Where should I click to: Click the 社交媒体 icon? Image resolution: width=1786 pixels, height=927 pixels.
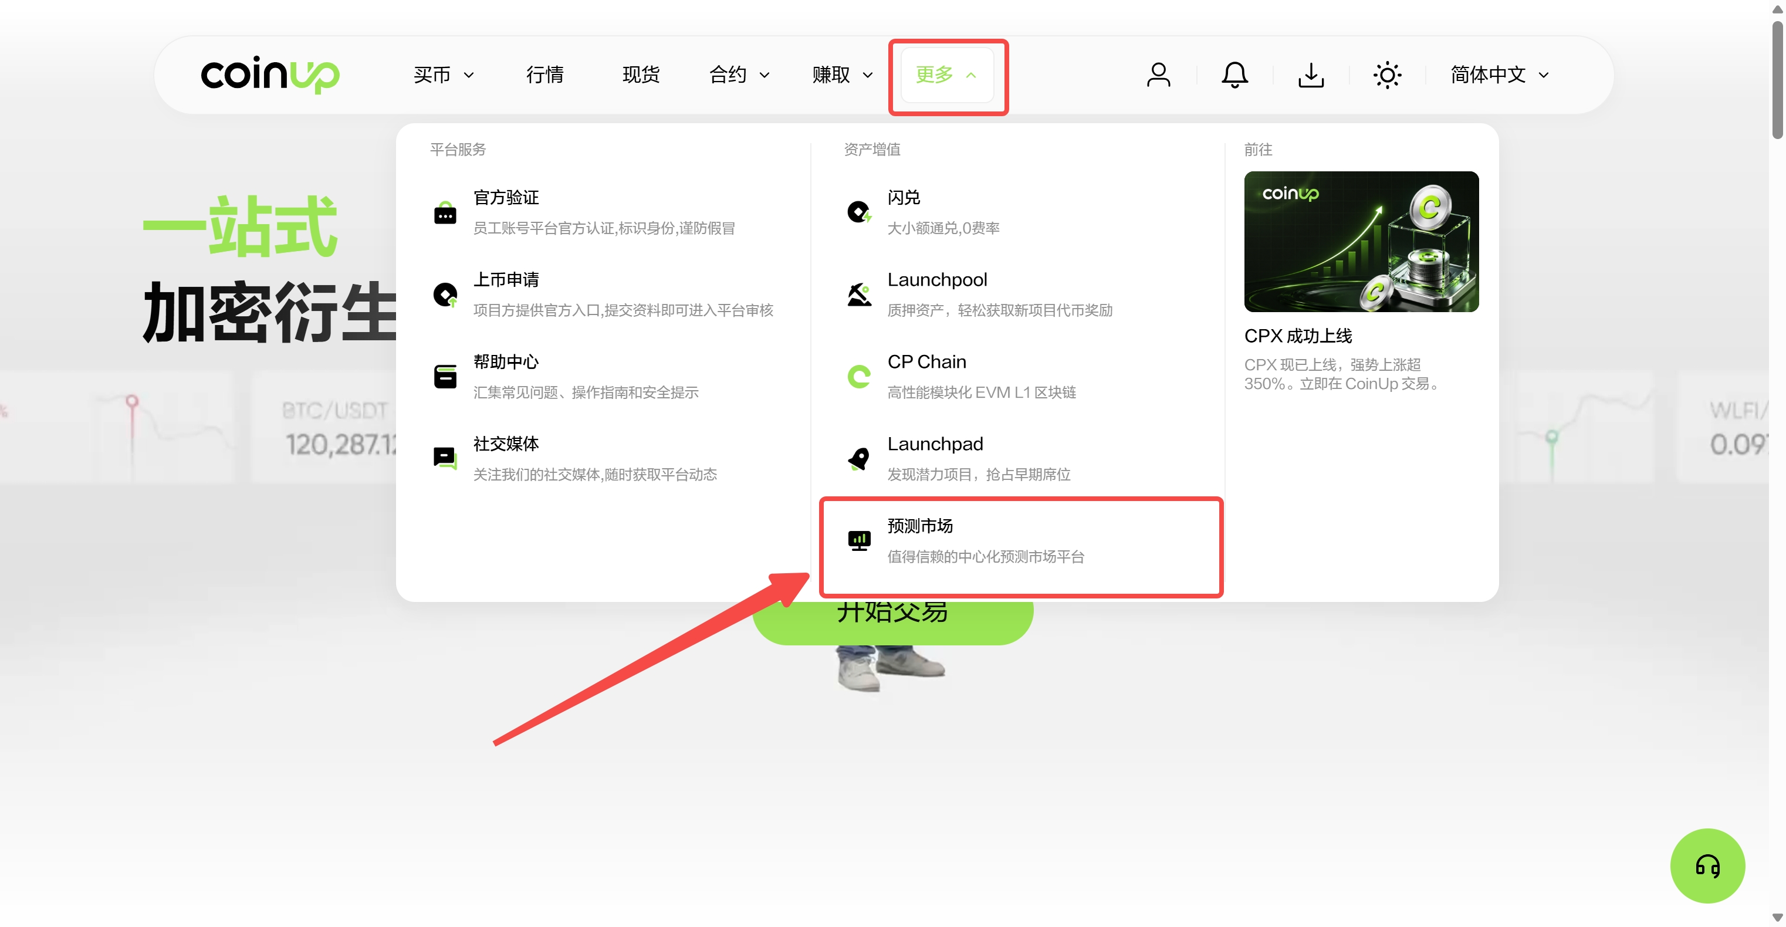click(445, 458)
